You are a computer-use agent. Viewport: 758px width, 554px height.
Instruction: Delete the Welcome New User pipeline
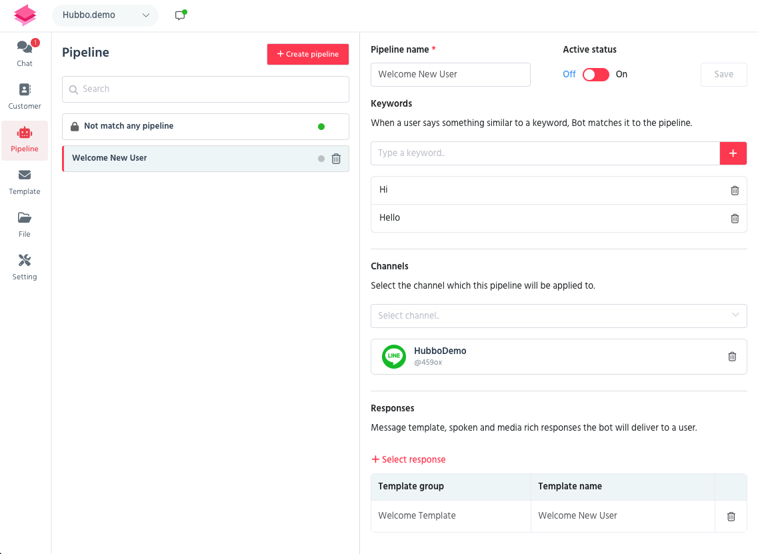point(336,158)
